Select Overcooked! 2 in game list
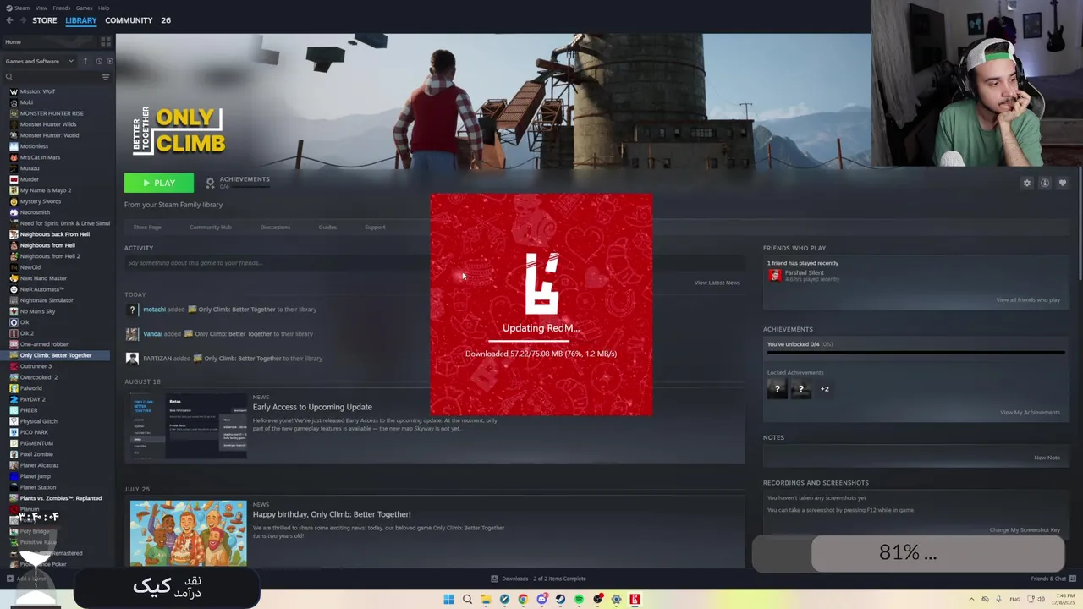The width and height of the screenshot is (1083, 609). point(38,377)
